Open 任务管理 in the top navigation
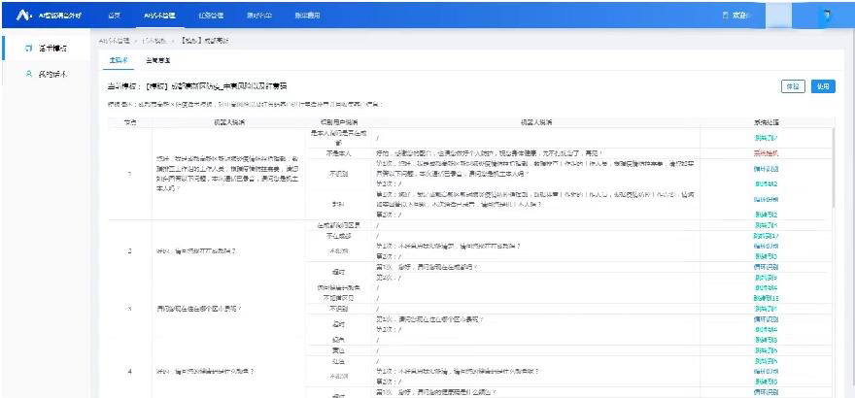Viewport: 855px width, 398px height. (211, 16)
